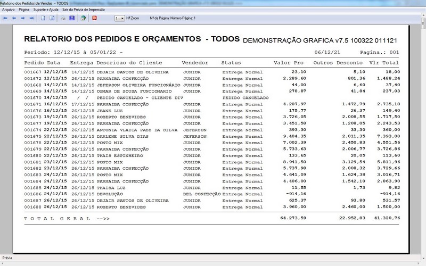This screenshot has height=266, width=426.
Task: Go to the first page arrow icon
Action: tap(5, 18)
